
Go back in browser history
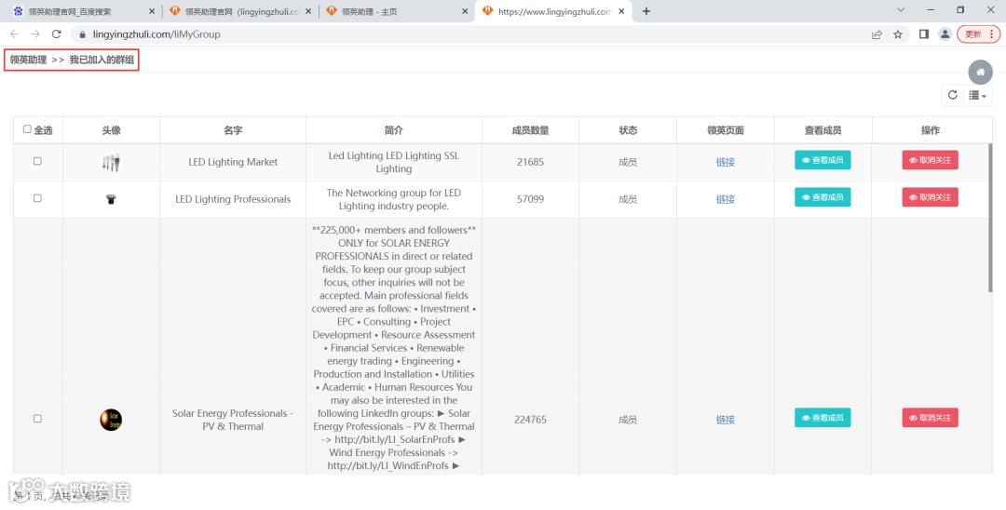pos(14,34)
